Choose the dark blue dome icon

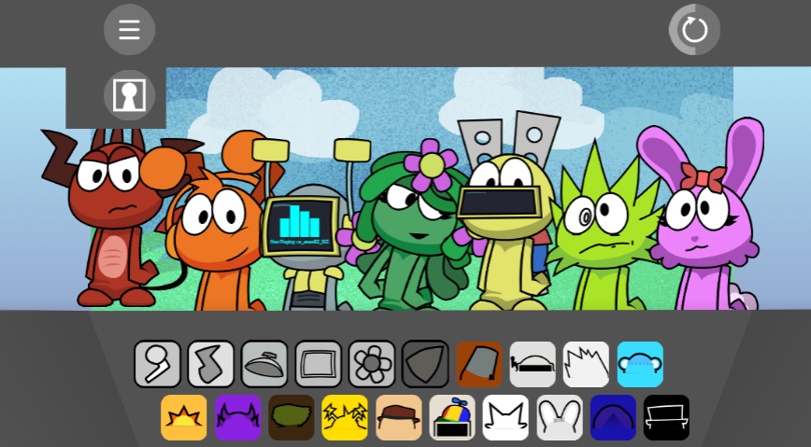point(614,417)
